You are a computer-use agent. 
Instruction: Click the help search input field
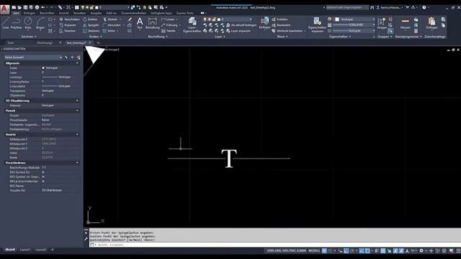click(347, 7)
